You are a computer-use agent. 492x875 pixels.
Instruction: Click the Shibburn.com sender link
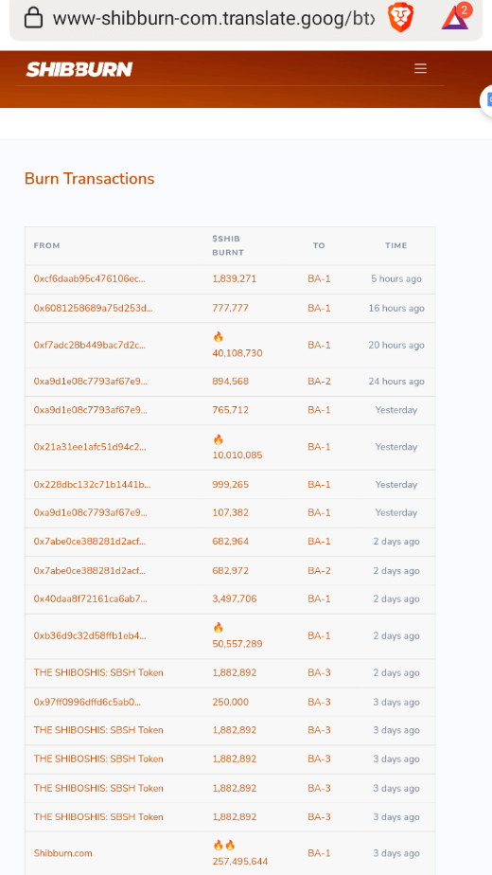click(x=63, y=853)
